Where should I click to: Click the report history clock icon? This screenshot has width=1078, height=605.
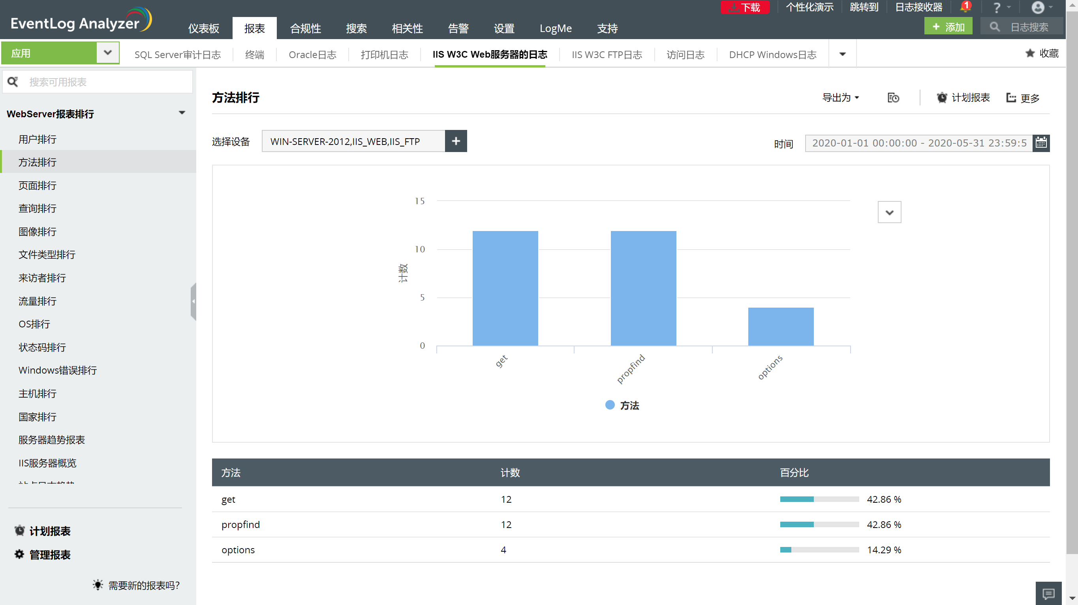[x=893, y=98]
